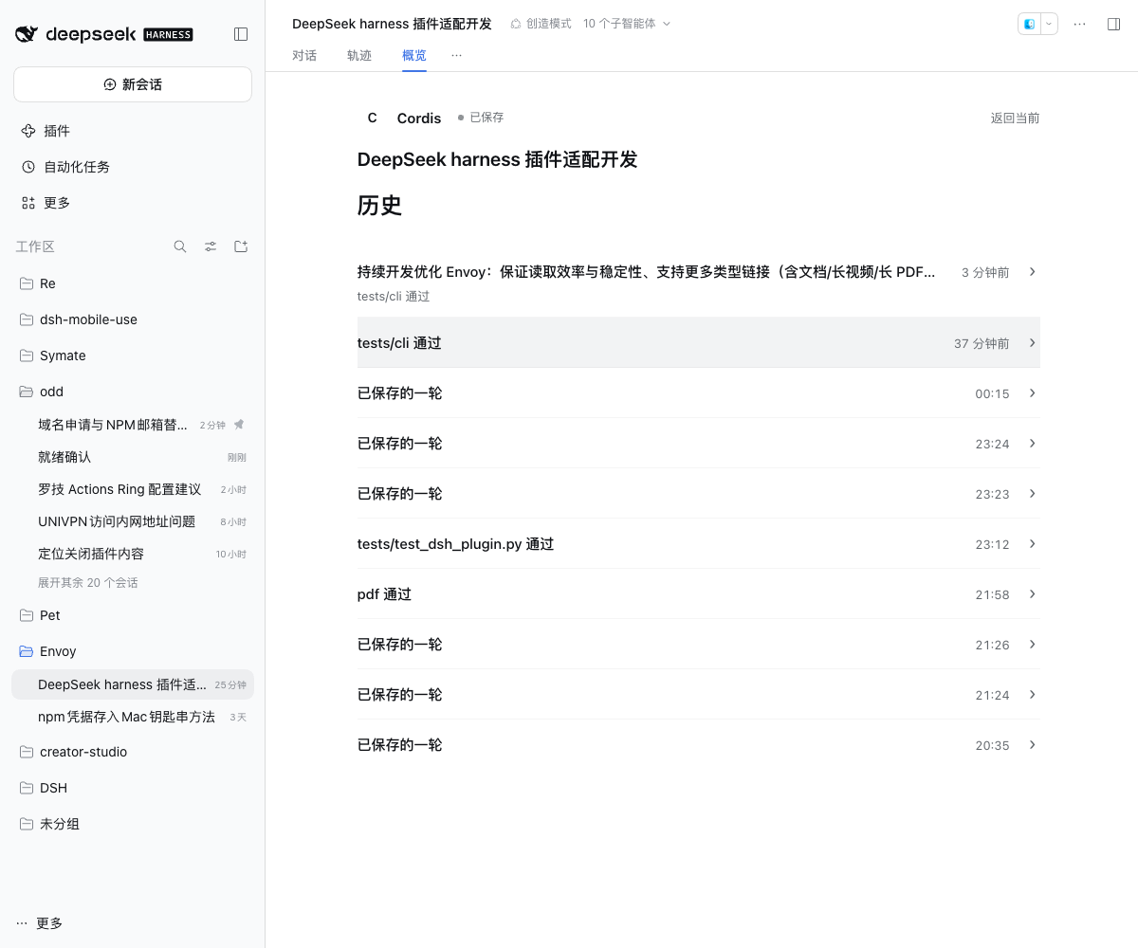Expand the creator-studio folder
Viewport: 1138px width, 948px height.
(133, 752)
